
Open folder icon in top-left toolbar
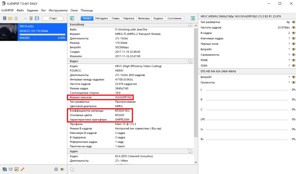10,18
